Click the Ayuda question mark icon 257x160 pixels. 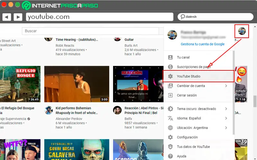click(x=170, y=156)
